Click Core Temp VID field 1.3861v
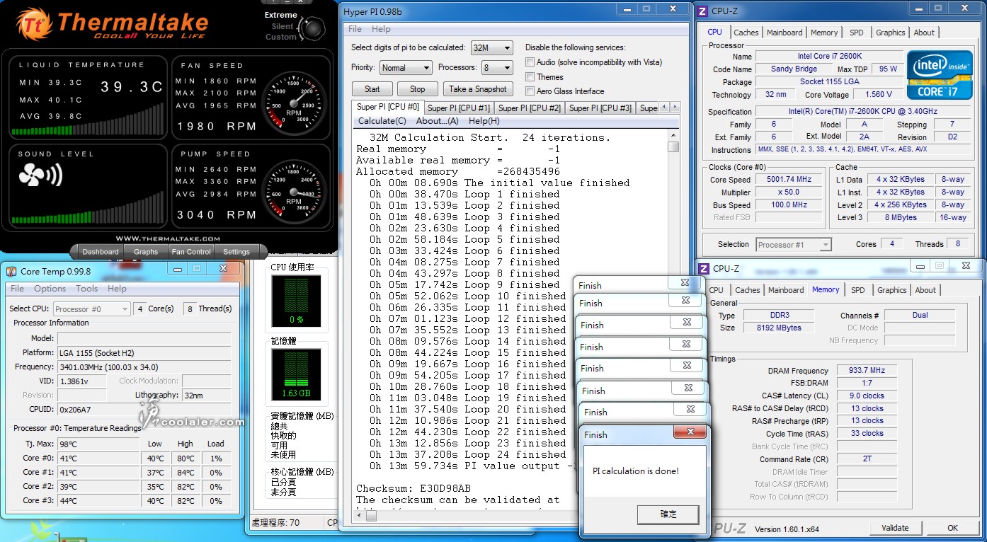The width and height of the screenshot is (987, 542). (x=81, y=381)
